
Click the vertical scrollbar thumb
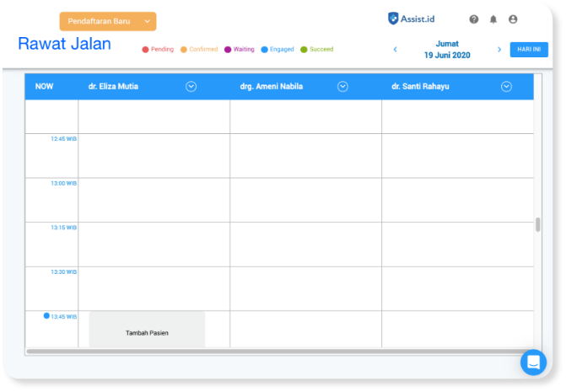point(538,224)
